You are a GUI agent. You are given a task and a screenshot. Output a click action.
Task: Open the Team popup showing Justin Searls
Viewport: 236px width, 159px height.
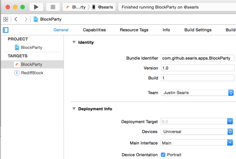click(x=197, y=93)
